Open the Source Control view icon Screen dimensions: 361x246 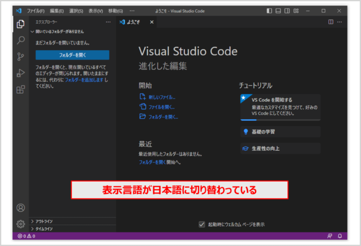pyautogui.click(x=21, y=57)
